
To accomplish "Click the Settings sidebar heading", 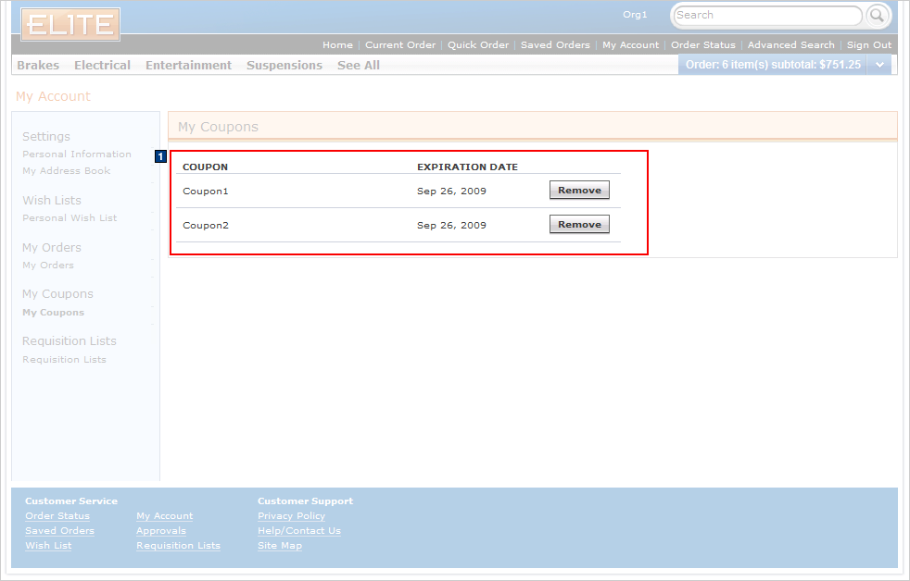I will [x=45, y=136].
